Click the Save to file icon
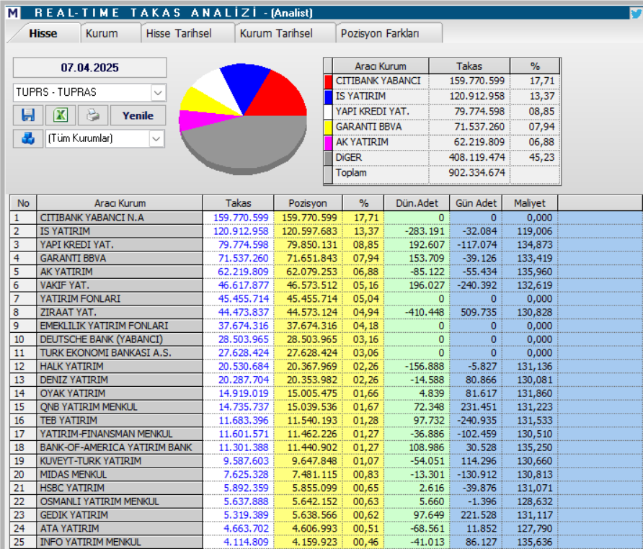 point(27,116)
